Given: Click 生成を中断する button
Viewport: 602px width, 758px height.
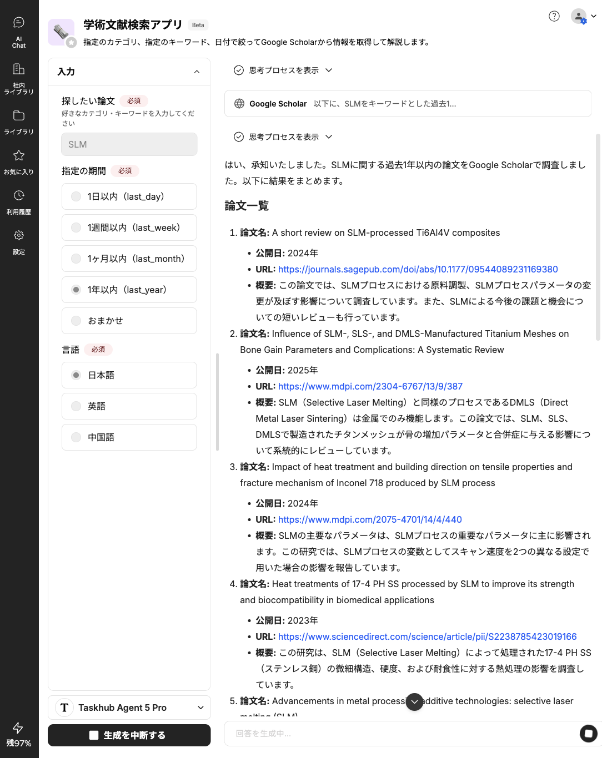Looking at the screenshot, I should [x=129, y=735].
